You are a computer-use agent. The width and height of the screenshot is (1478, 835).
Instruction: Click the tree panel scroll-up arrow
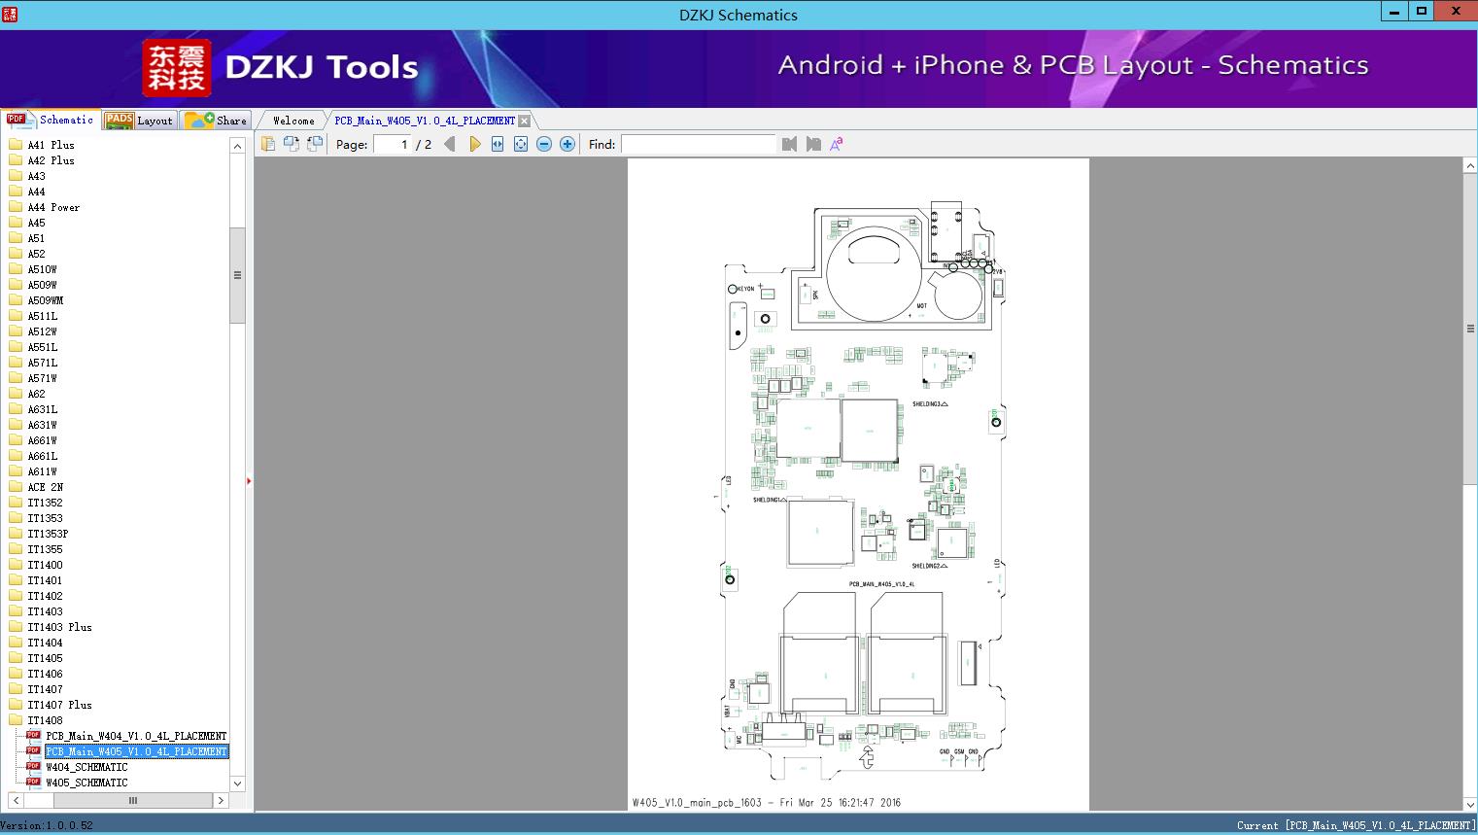237,145
